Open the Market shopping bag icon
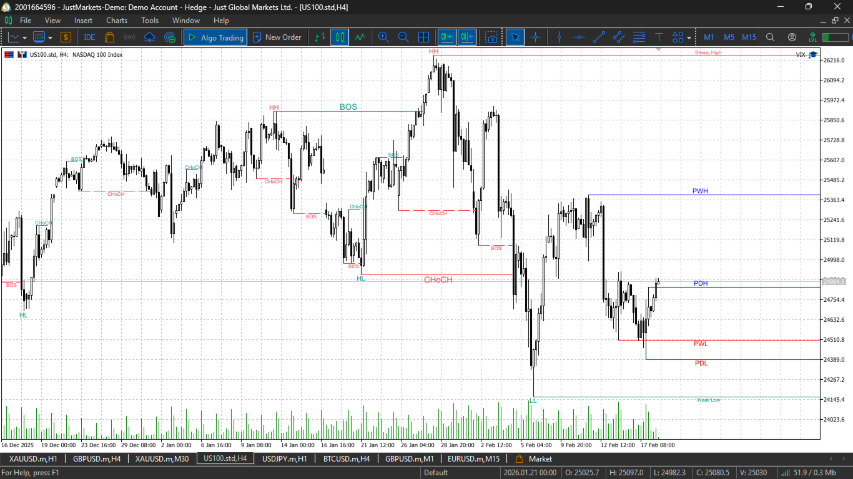 tap(109, 37)
